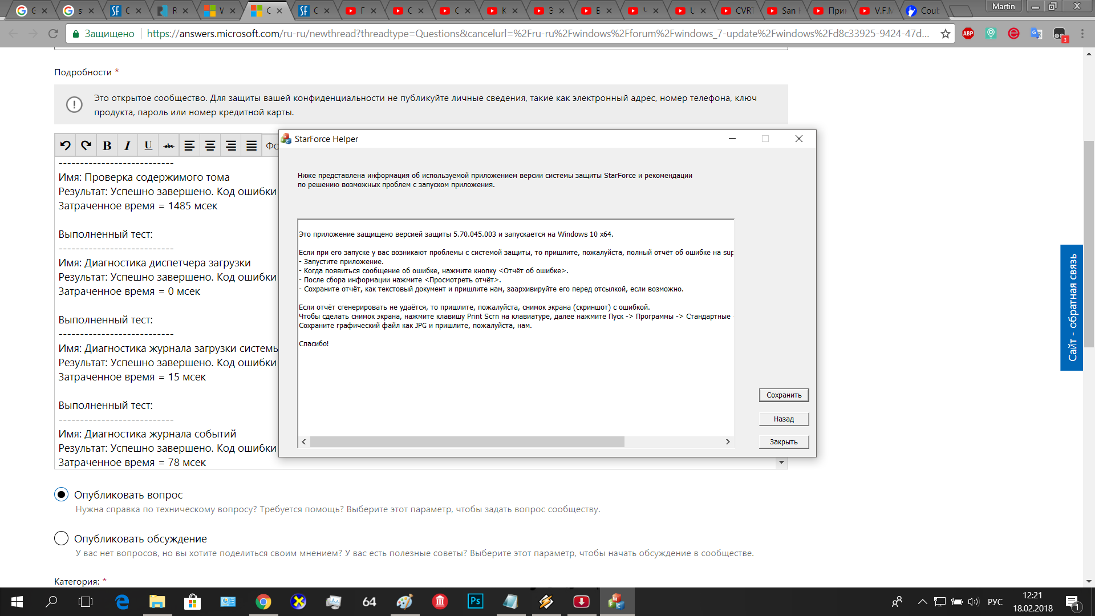The width and height of the screenshot is (1095, 616).
Task: Align text left in editor
Action: (x=189, y=145)
